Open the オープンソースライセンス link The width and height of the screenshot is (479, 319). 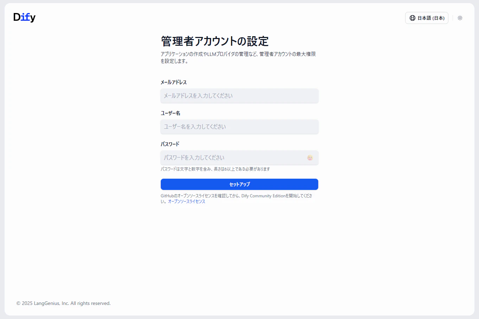pos(186,202)
